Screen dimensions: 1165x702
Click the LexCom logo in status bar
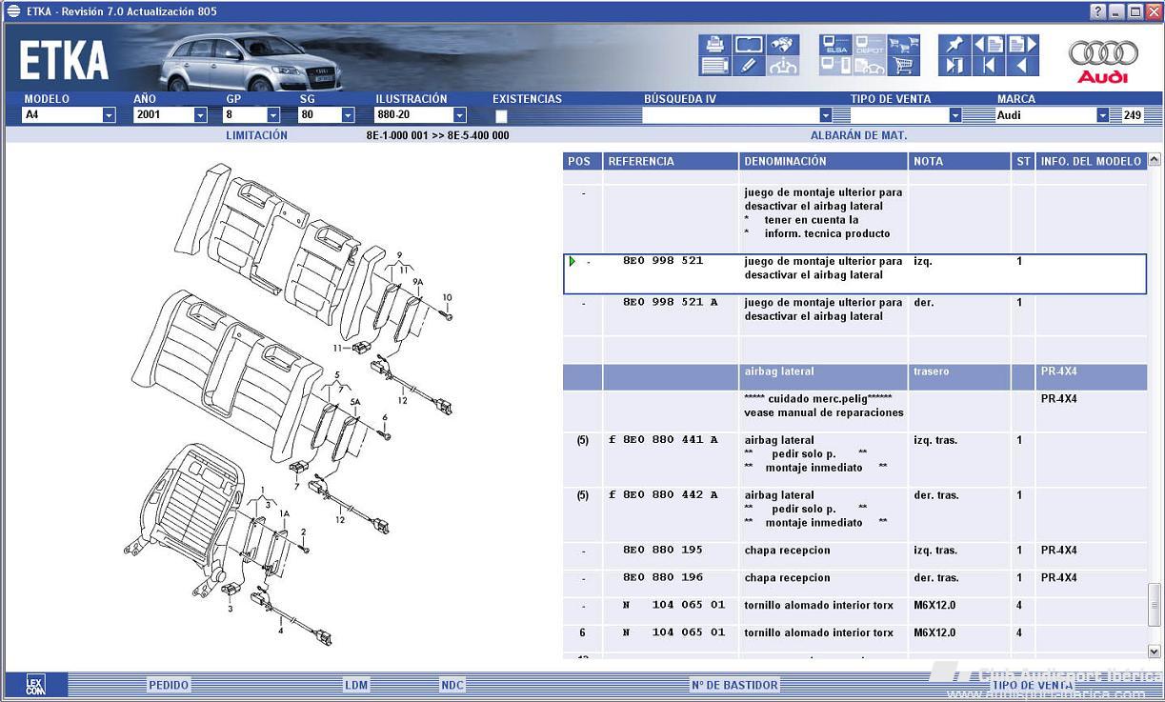[34, 685]
